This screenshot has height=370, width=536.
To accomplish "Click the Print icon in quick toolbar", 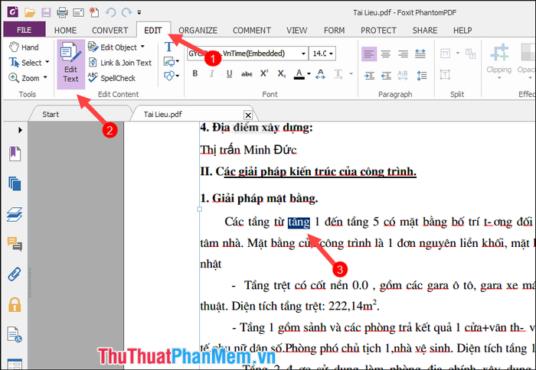I will coord(62,12).
